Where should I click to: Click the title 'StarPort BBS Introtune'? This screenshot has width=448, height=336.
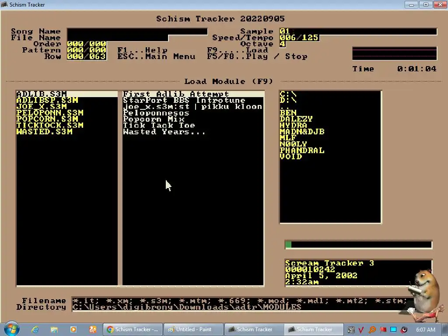click(x=184, y=100)
